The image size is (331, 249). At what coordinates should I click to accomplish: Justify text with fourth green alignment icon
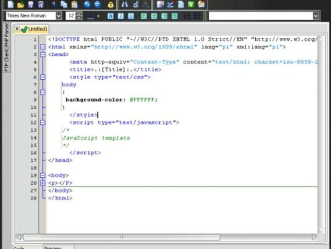(175, 16)
